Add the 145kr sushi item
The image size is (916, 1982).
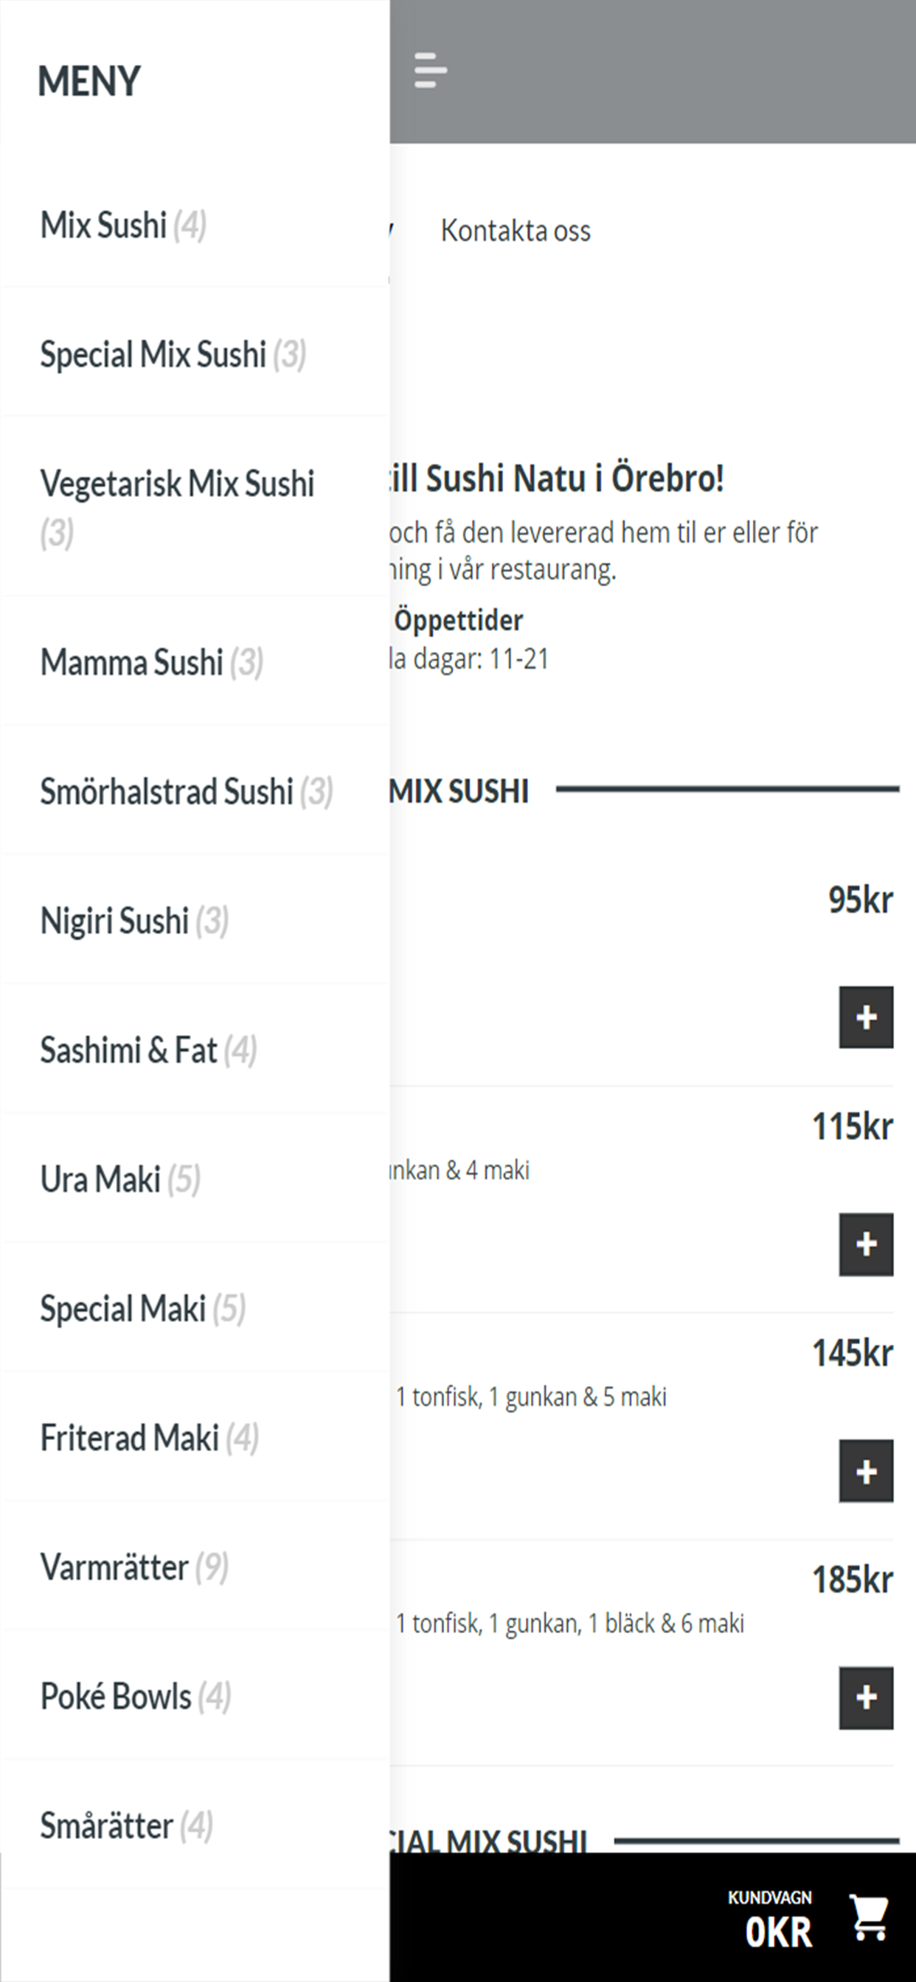pos(866,1470)
